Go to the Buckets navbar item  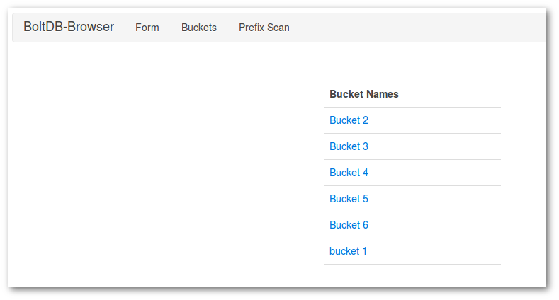pyautogui.click(x=199, y=28)
